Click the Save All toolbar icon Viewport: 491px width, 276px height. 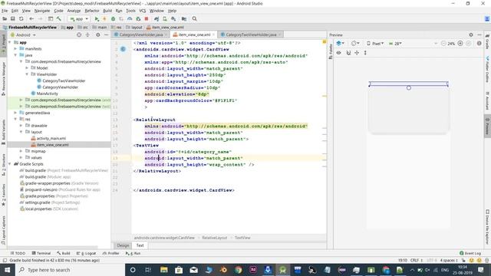click(13, 19)
